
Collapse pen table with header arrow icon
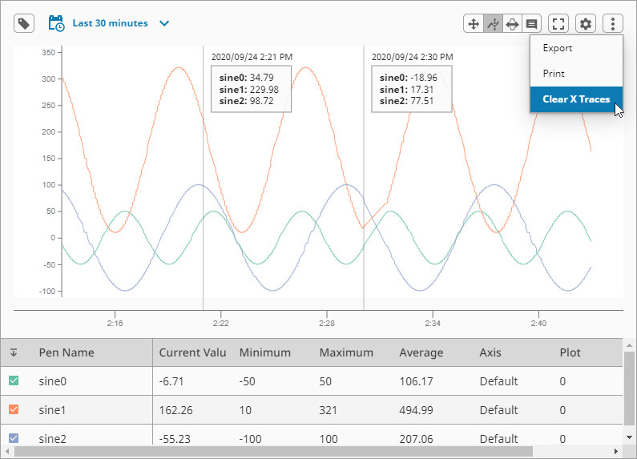click(14, 352)
